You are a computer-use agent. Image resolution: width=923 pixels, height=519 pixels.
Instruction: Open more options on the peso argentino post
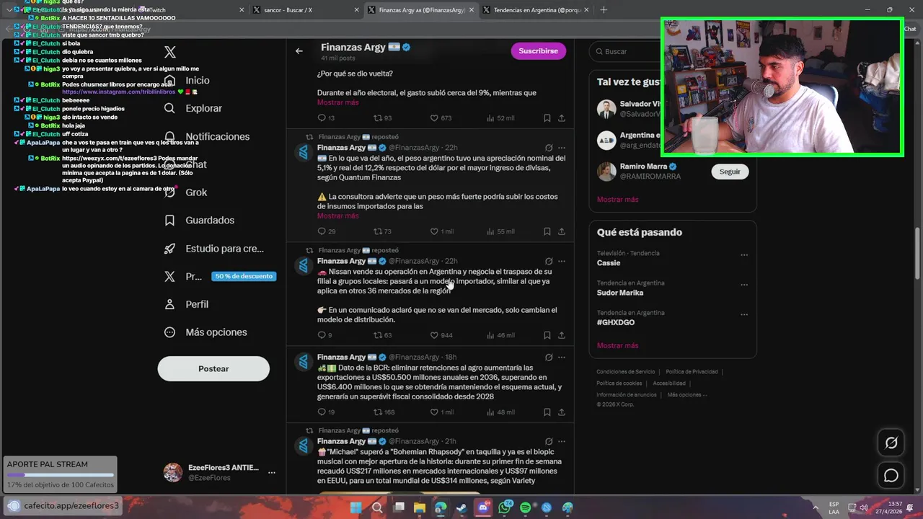pyautogui.click(x=562, y=148)
